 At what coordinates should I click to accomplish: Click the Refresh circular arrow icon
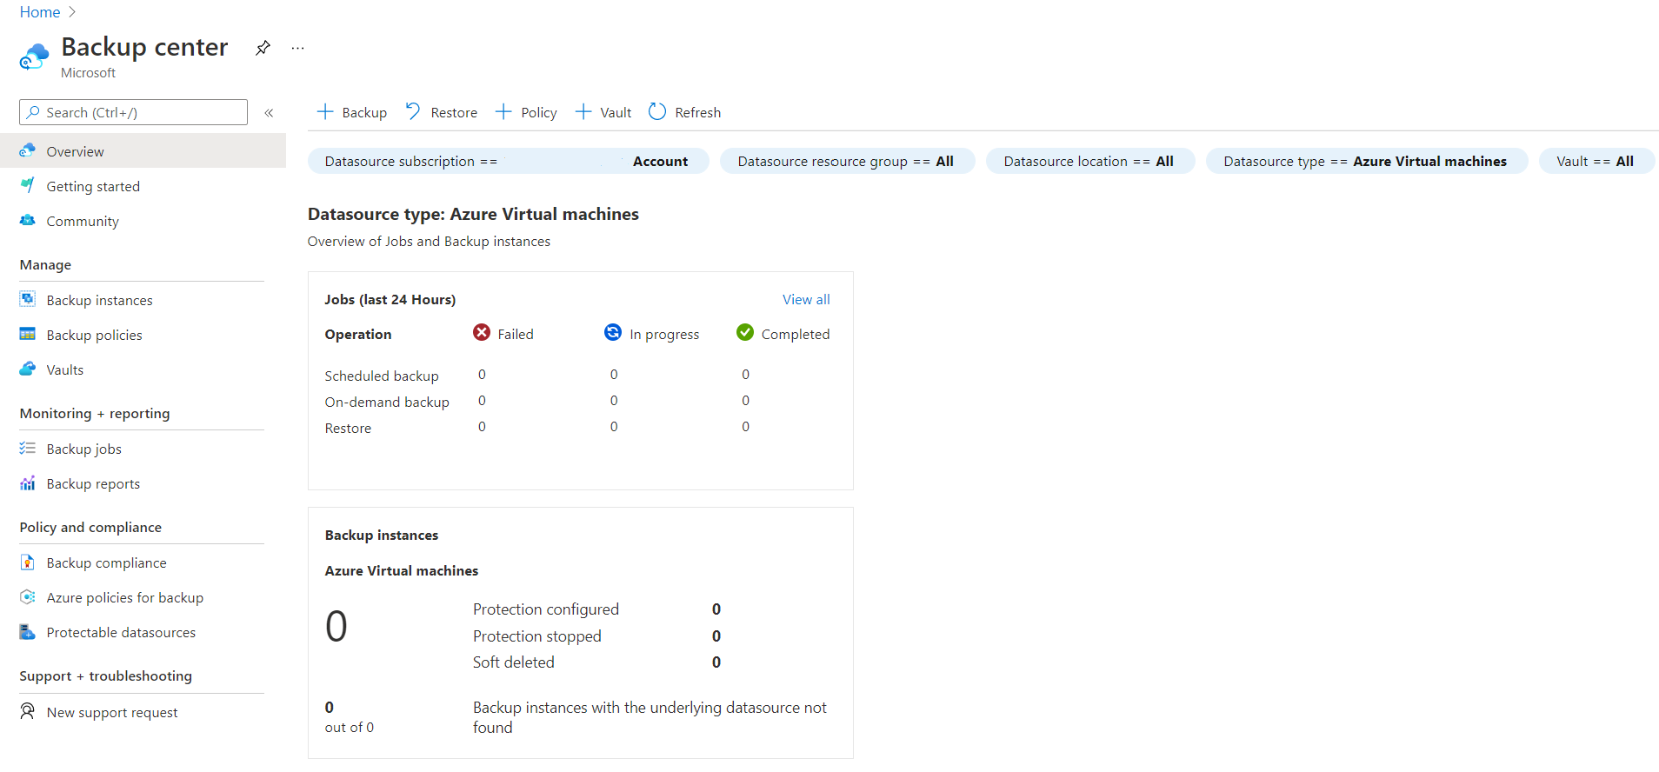pyautogui.click(x=657, y=111)
